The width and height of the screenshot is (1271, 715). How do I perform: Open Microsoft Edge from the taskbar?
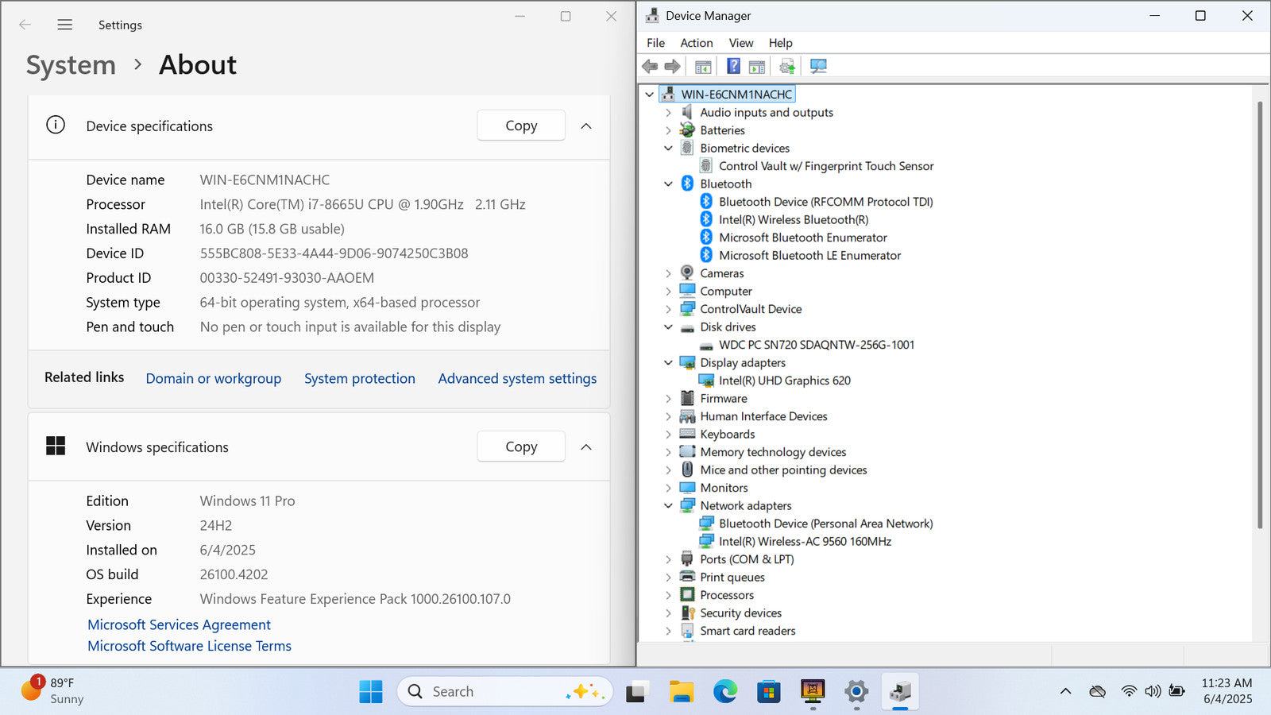point(724,692)
